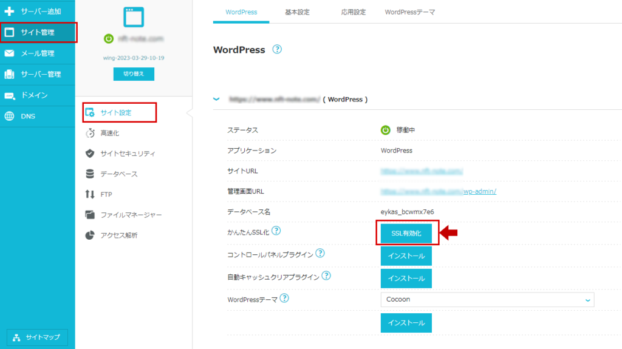Click the domain icon beside ドメイン
Viewport: 622px width, 349px height.
click(10, 95)
